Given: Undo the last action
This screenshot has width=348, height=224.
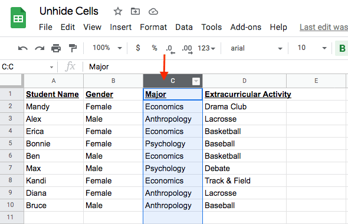Looking at the screenshot, I should pos(22,48).
